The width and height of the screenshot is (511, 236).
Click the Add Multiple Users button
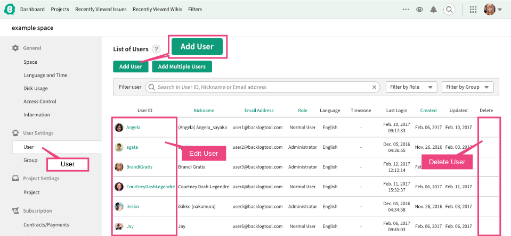point(182,66)
